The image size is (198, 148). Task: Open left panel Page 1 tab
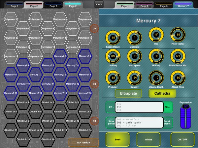coord(15,5)
